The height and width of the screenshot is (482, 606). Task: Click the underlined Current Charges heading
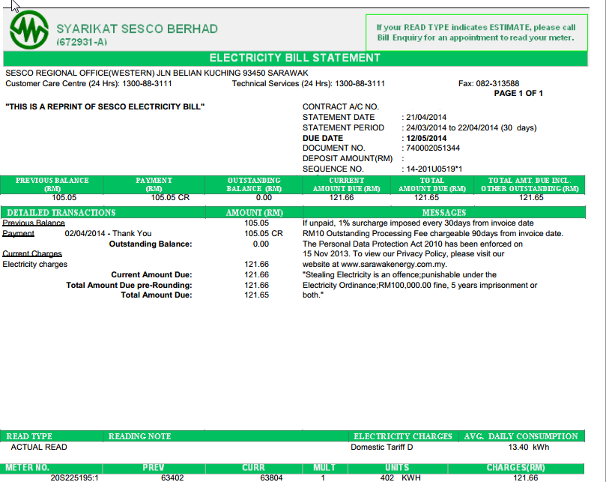[x=32, y=254]
